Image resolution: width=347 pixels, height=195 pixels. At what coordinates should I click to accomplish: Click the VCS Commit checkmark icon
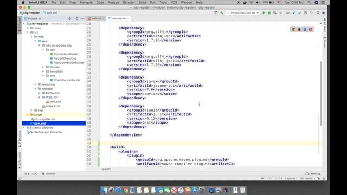[x=300, y=13]
